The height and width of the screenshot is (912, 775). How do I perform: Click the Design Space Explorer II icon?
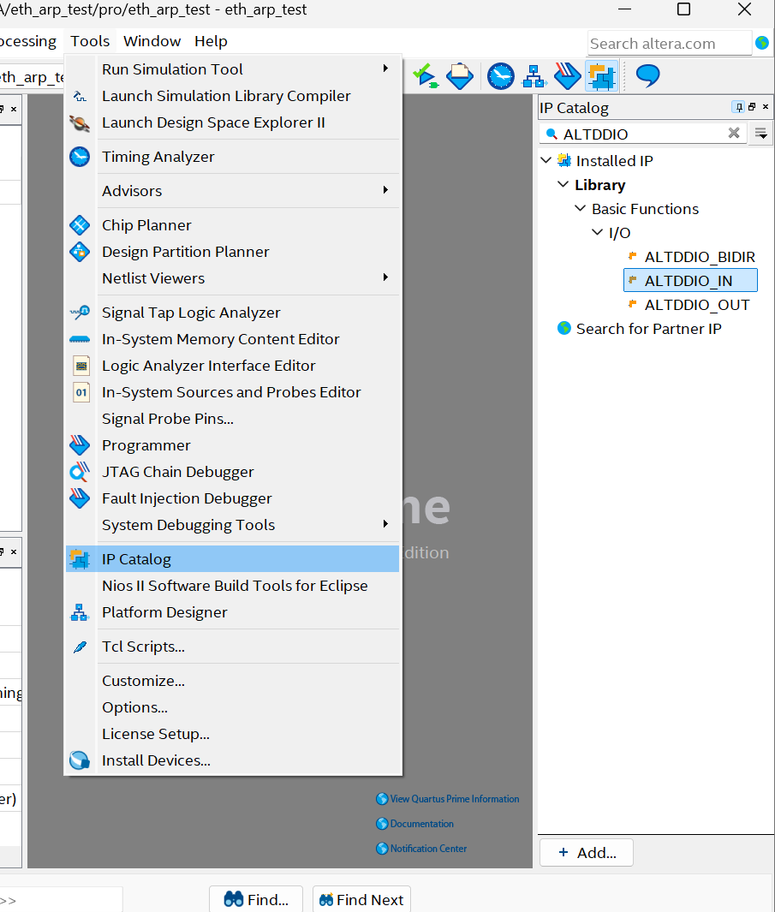(80, 122)
